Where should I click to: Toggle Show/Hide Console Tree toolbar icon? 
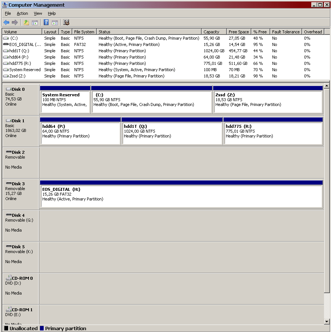pos(35,23)
